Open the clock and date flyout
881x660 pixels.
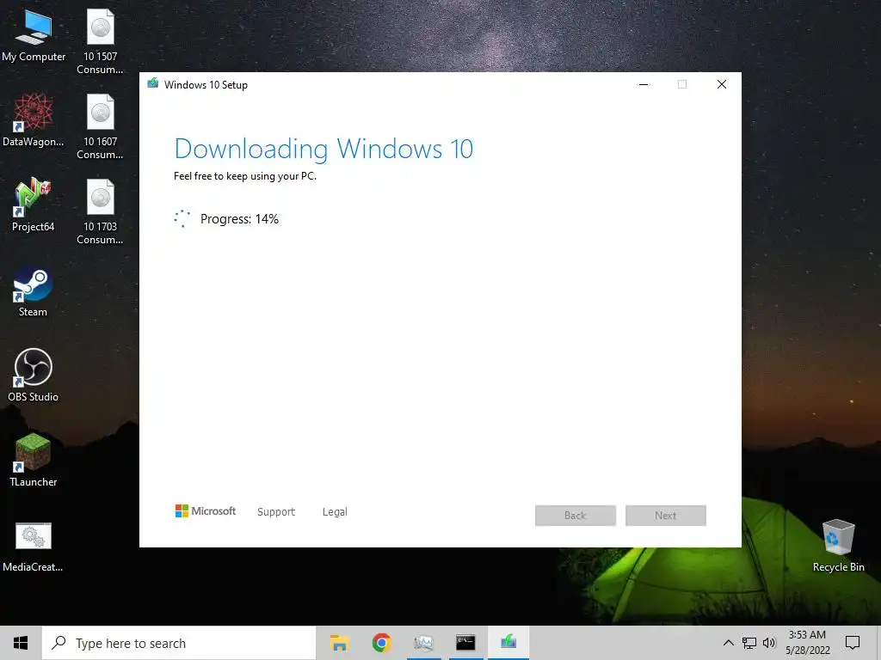pos(807,643)
